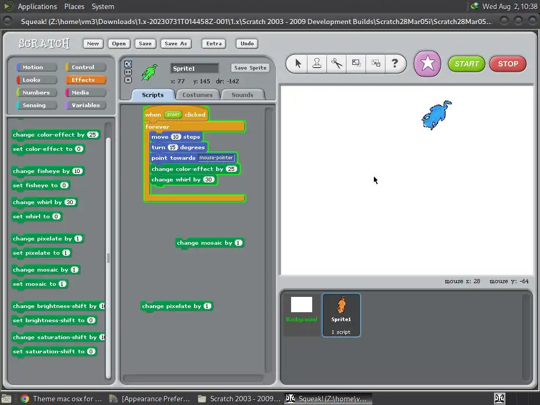Select the Looks block category
This screenshot has height=405, width=540.
pyautogui.click(x=36, y=80)
